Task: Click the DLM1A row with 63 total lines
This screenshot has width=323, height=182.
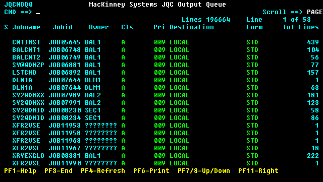Action: (166, 88)
